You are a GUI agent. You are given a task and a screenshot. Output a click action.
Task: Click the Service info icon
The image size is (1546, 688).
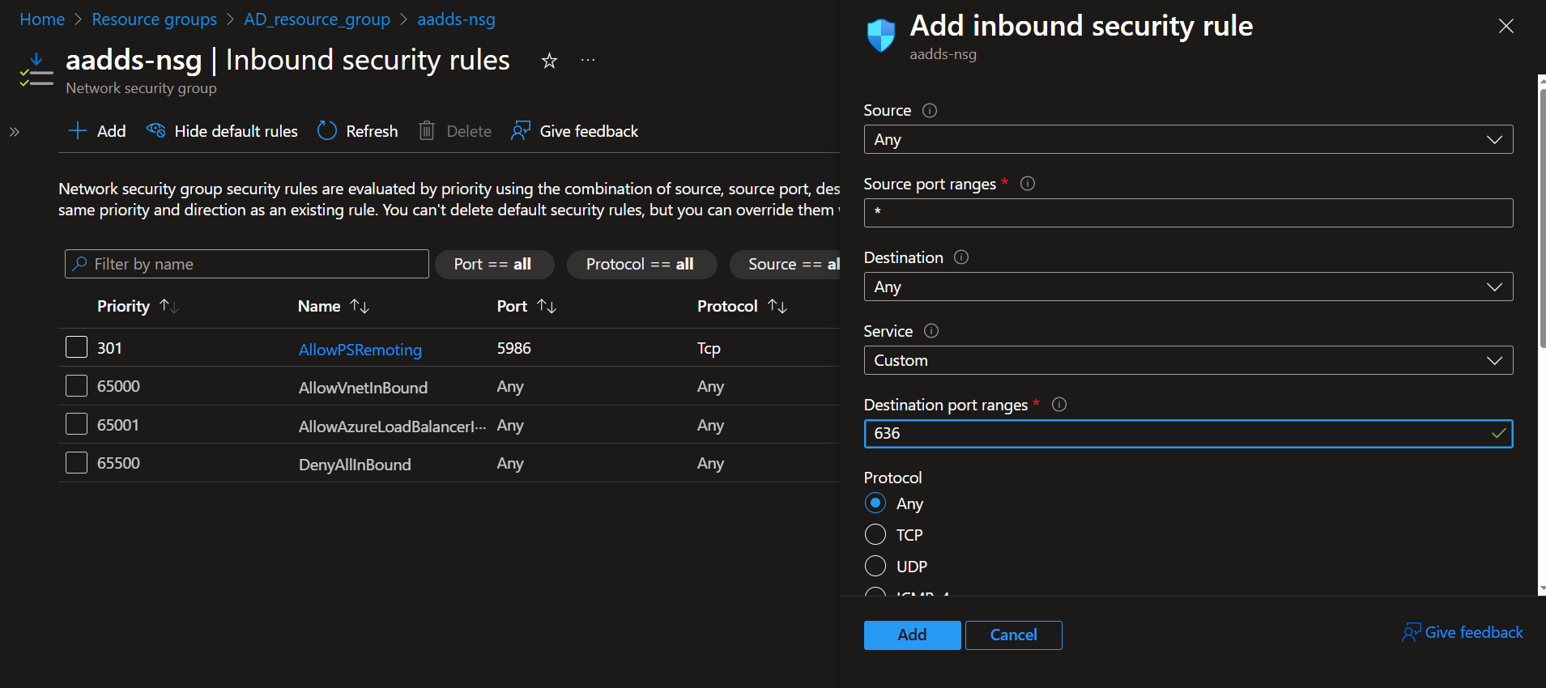pos(931,331)
